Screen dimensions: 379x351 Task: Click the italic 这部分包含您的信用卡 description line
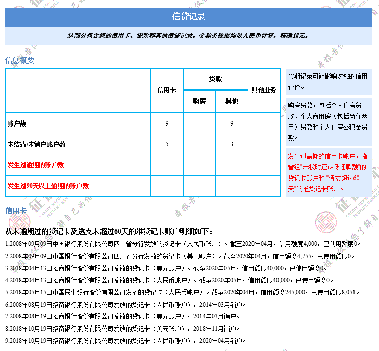pyautogui.click(x=188, y=36)
